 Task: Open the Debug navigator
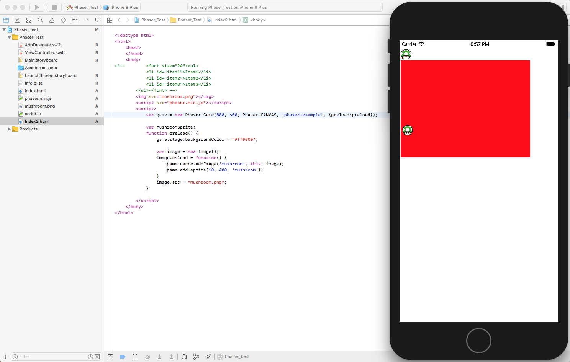pos(75,20)
